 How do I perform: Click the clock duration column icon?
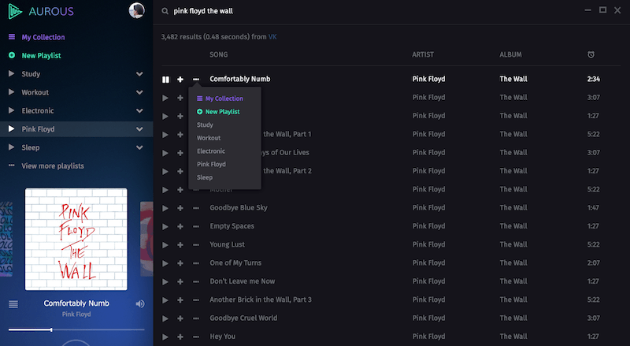click(591, 54)
